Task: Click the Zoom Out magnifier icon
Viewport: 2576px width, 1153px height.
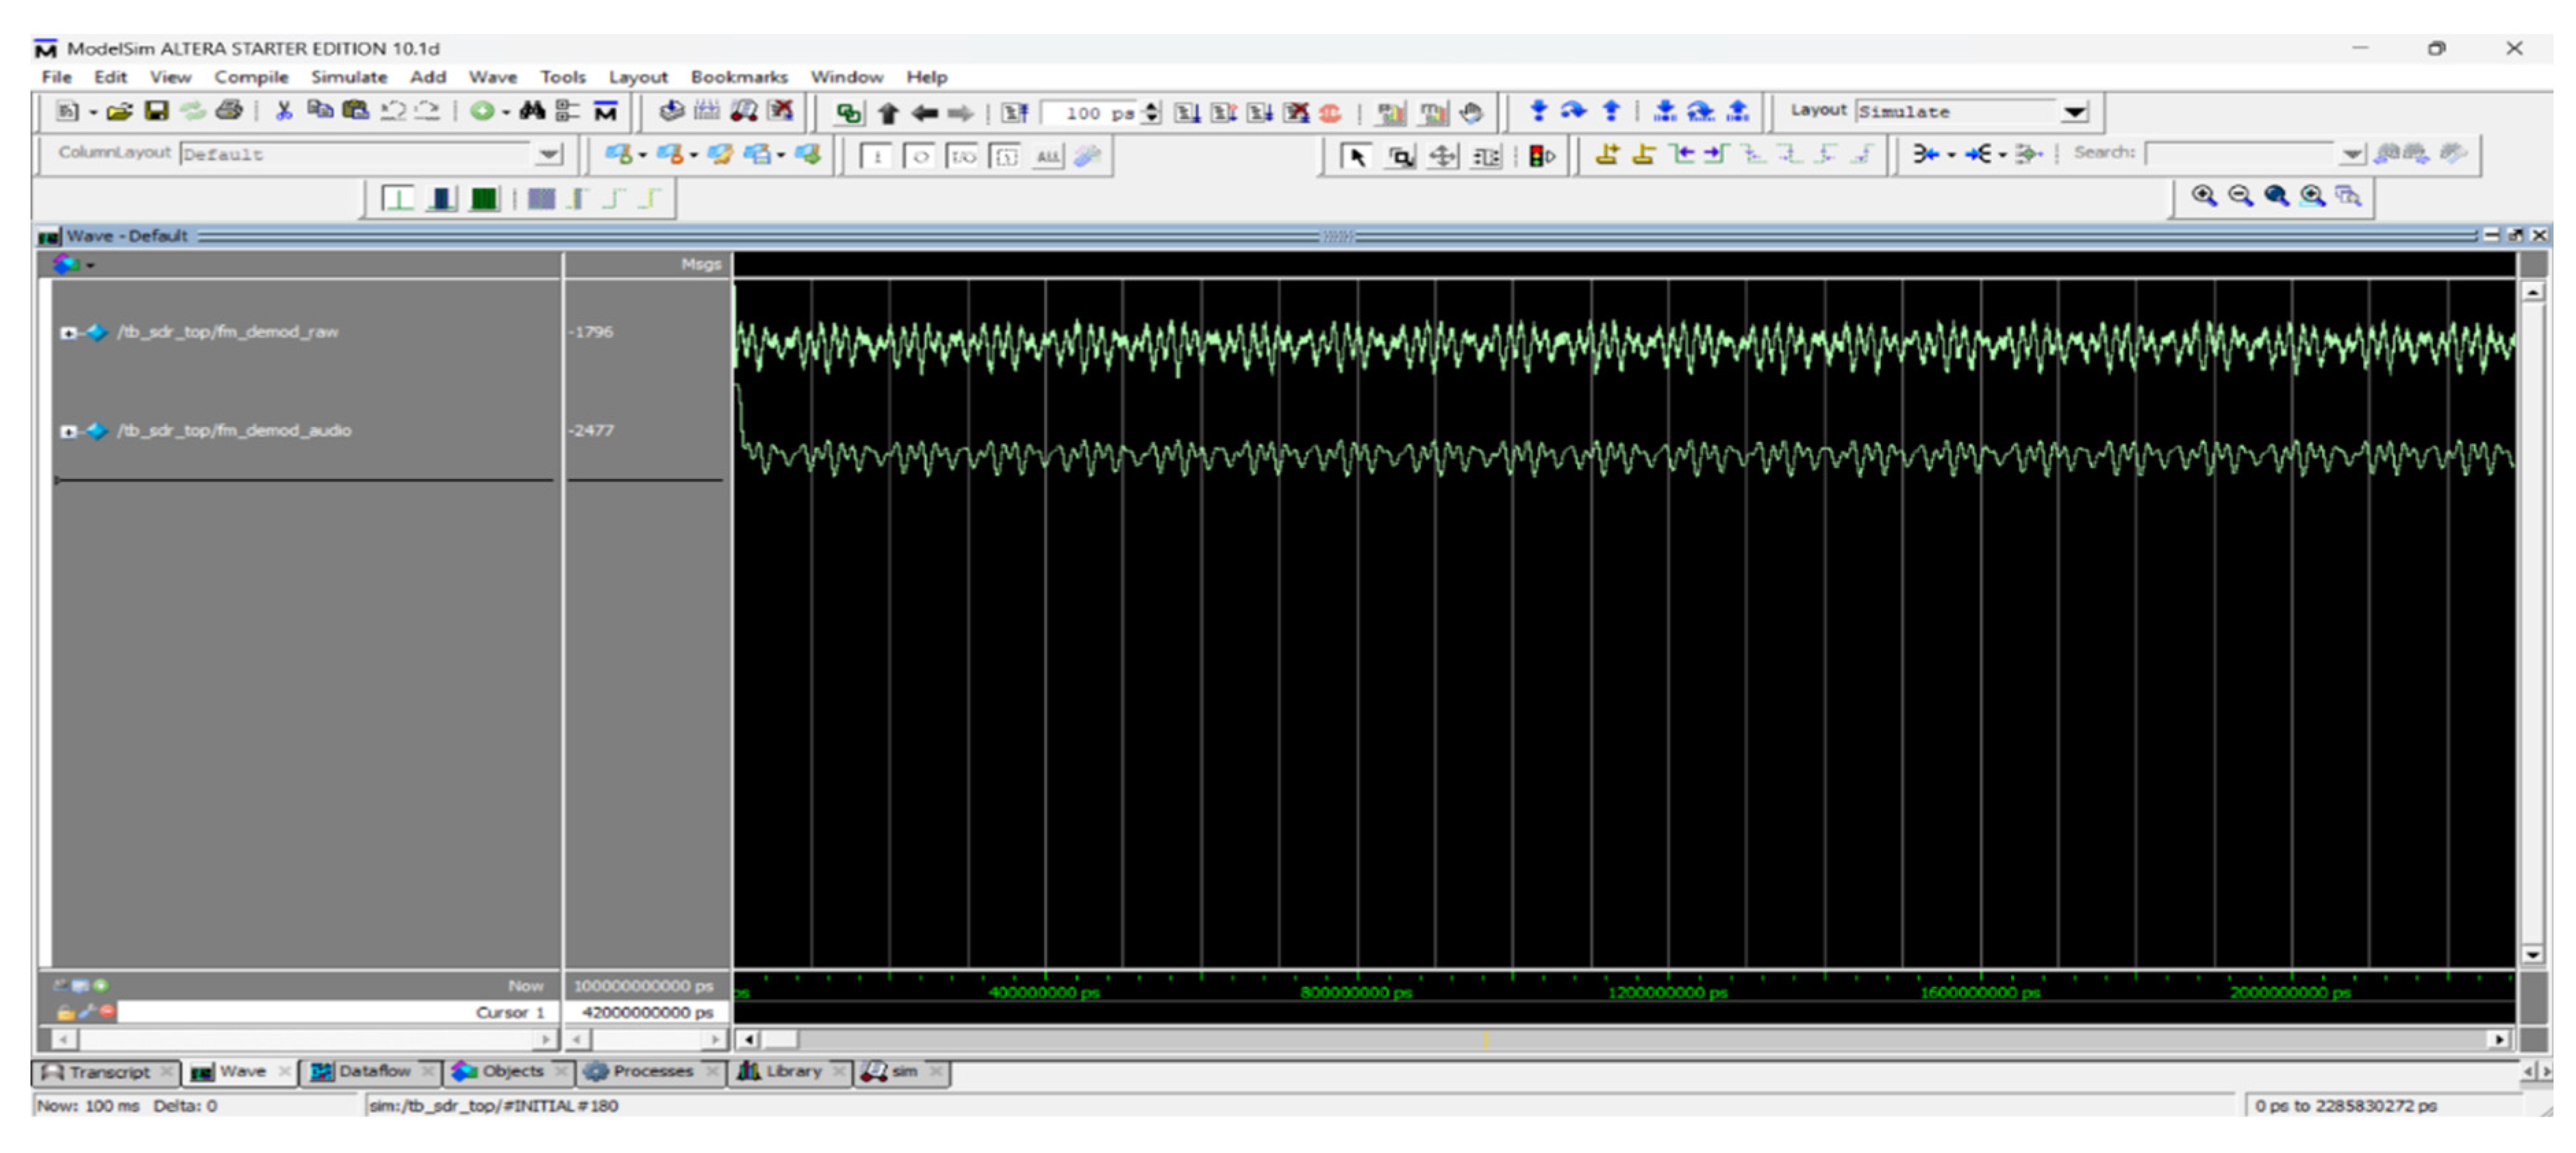Action: (x=2240, y=196)
